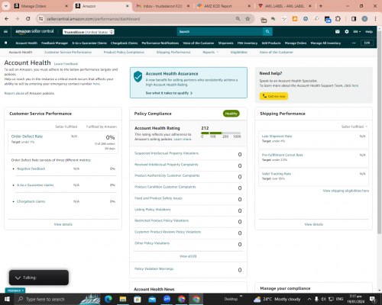Click the Amazon Seller Central logo
Viewport: 382px width, 305px height.
click(x=34, y=31)
